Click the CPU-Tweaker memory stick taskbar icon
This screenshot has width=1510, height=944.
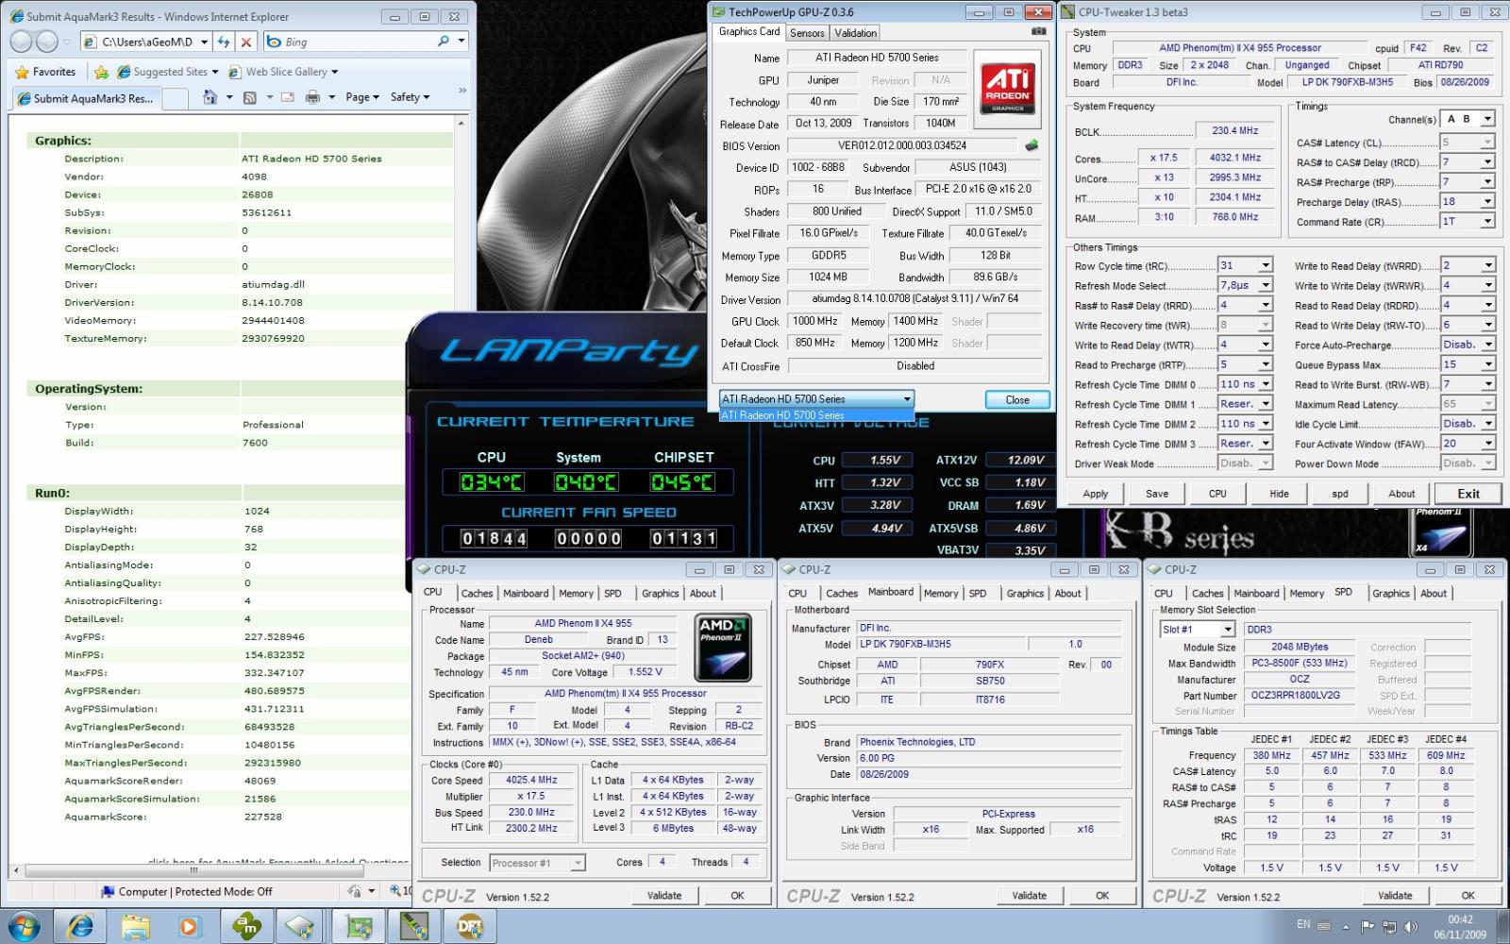coord(413,926)
